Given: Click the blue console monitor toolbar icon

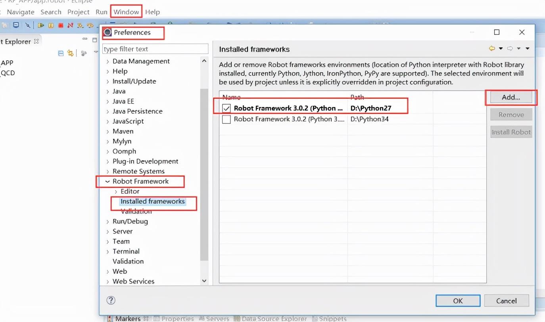Looking at the screenshot, I should tap(16, 25).
